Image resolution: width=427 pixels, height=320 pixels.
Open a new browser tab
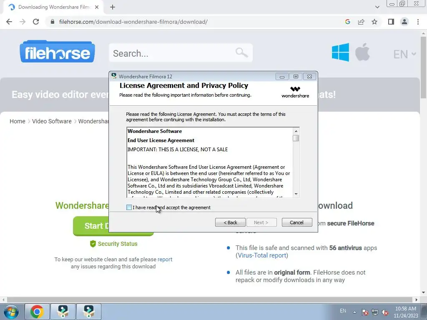click(x=113, y=7)
